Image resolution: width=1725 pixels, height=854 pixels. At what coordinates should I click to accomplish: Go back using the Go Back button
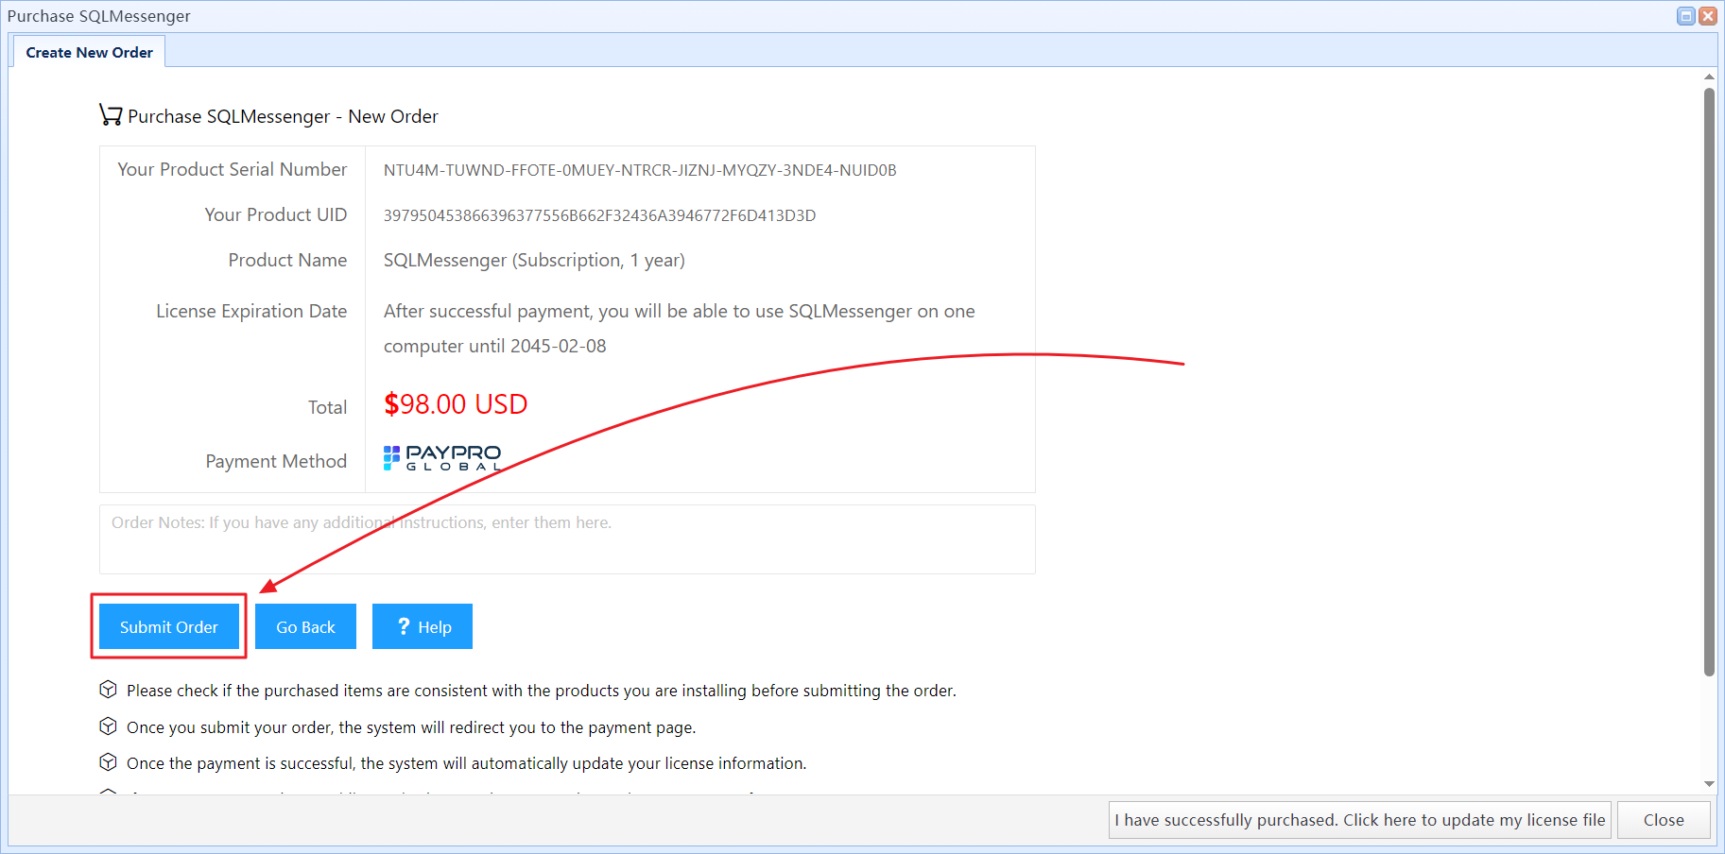(305, 626)
